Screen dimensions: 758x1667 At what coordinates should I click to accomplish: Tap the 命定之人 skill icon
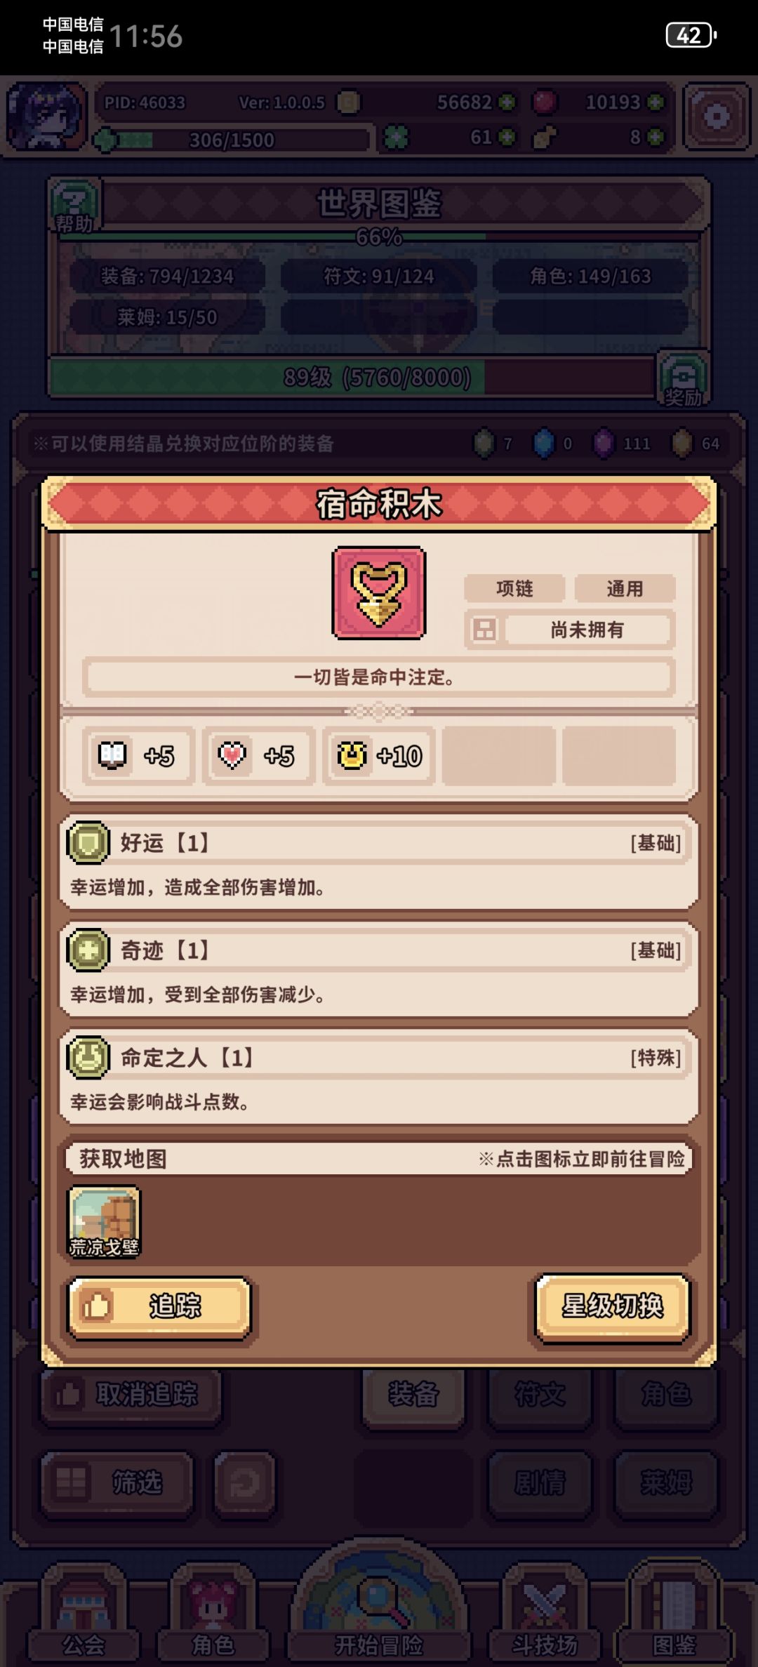pos(88,1057)
